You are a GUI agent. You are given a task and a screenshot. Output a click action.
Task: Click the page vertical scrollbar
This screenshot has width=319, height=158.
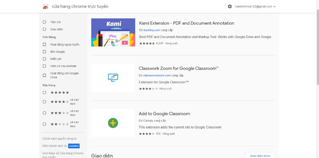(318, 47)
